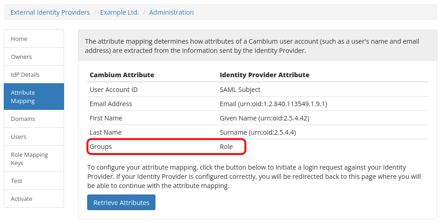Select the Attribute Mapping sidebar tab
The image size is (441, 223).
point(34,97)
